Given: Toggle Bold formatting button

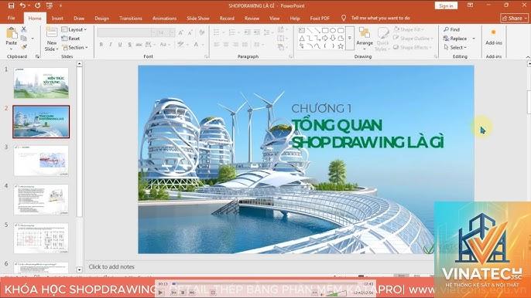Looking at the screenshot, I should (x=101, y=45).
